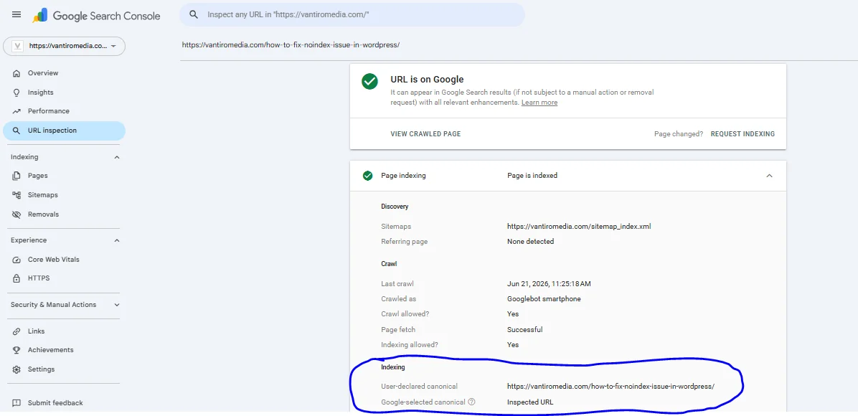Click the HTTPS padlock icon
This screenshot has height=416, width=858.
point(16,278)
